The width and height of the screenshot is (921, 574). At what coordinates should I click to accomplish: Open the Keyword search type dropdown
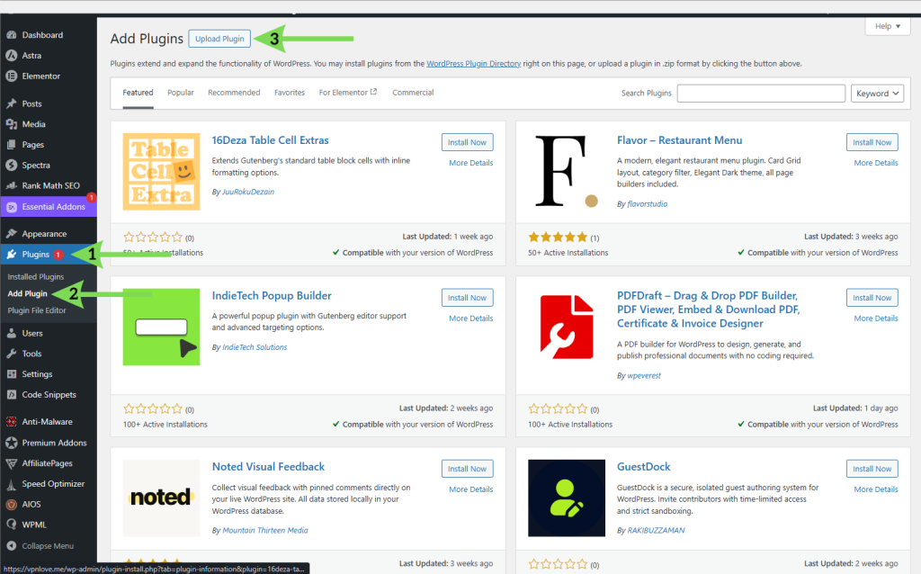877,94
